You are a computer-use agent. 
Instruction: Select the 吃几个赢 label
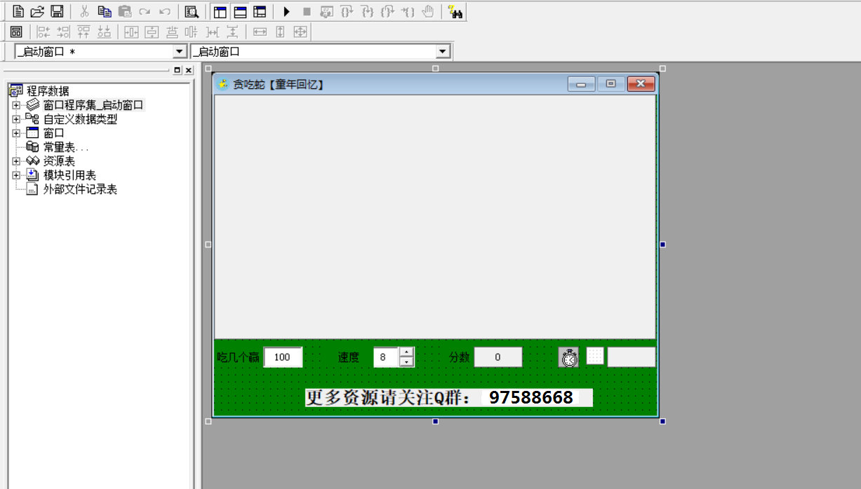[238, 357]
